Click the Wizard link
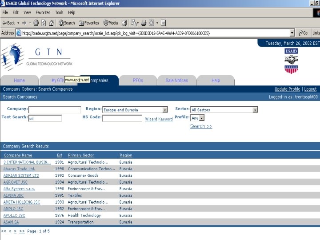This screenshot has width=320, height=240. (151, 119)
